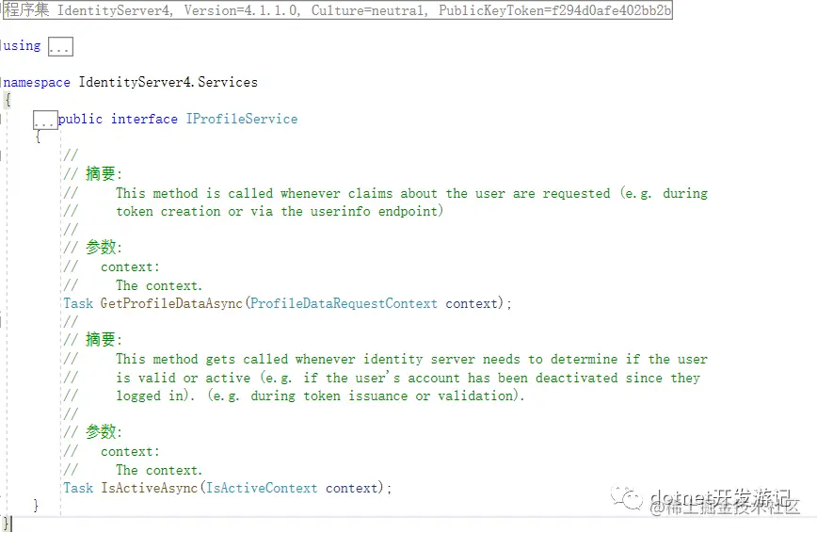Click the 'namespace' keyword
This screenshot has height=533, width=817.
37,83
